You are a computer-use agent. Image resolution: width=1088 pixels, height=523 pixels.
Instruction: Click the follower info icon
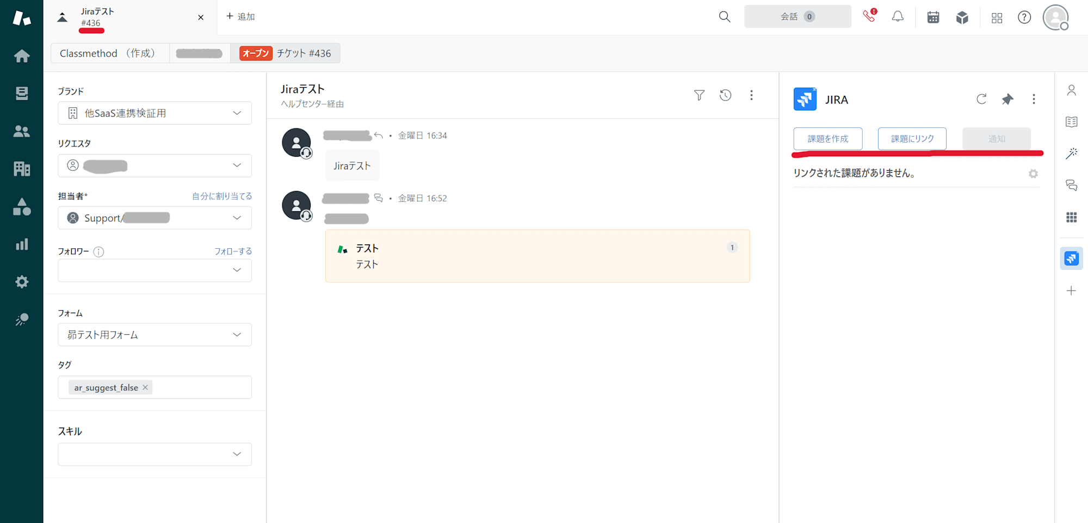tap(98, 251)
